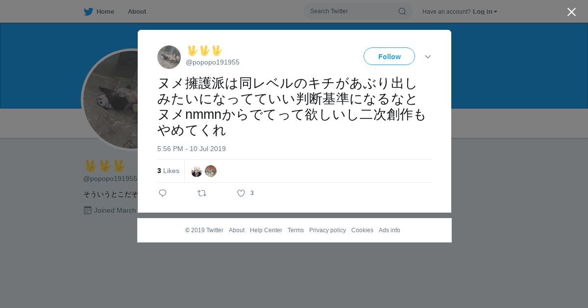Viewport: 588px width, 308px height.
Task: View first liker's avatar
Action: [x=196, y=171]
